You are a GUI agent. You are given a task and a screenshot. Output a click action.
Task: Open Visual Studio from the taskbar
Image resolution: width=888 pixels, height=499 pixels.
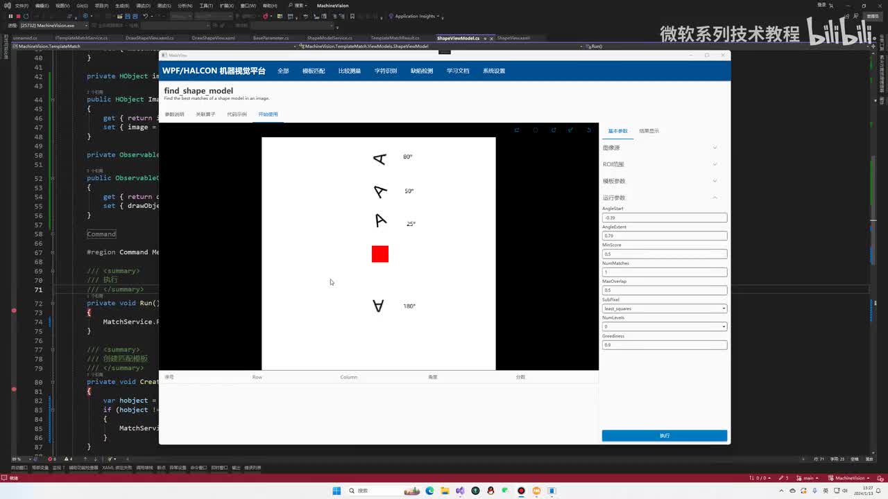click(x=460, y=491)
